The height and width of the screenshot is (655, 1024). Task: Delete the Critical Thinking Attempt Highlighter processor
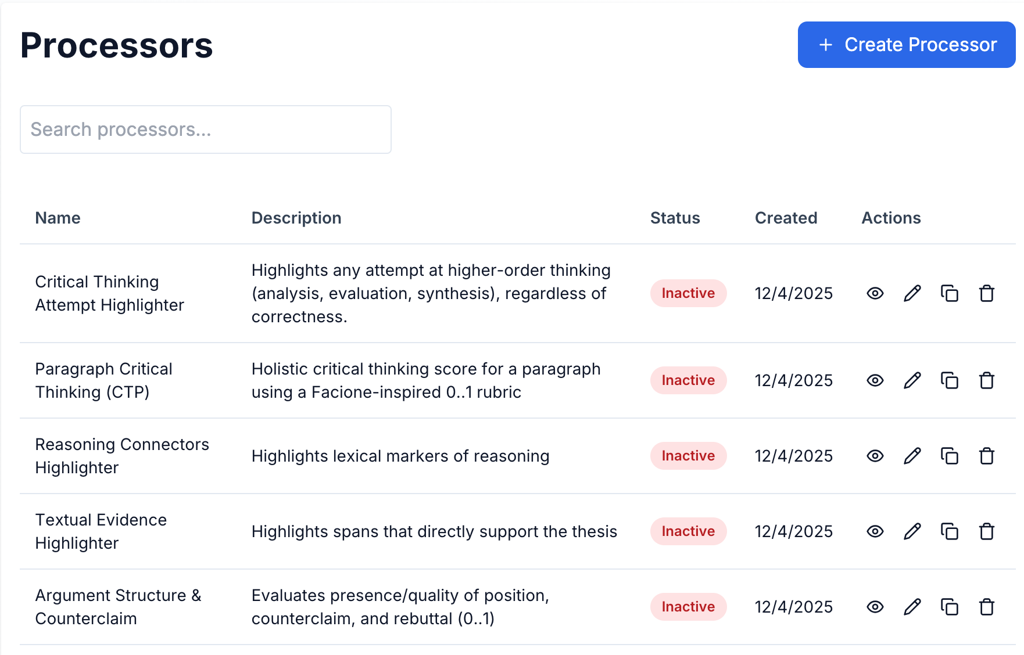(987, 293)
